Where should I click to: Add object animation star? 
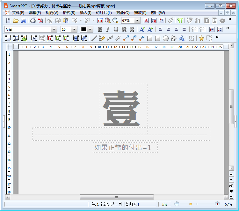(x=201, y=38)
